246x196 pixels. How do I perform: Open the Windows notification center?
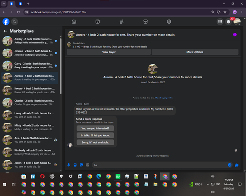(x=240, y=184)
